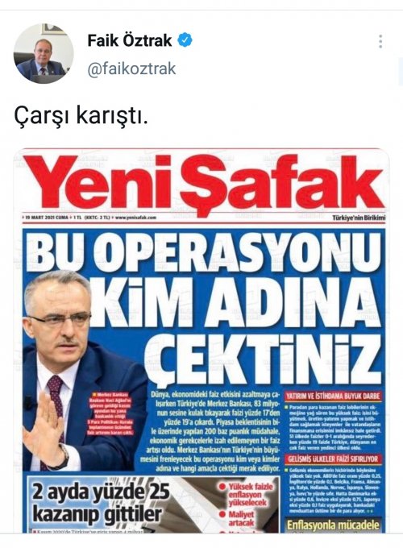Screen dimensions: 403x548
Task: Click the GELİŞMİŞ ÜLKELER FAİZİ SIFIRLIYOR box
Action: pyautogui.click(x=333, y=459)
